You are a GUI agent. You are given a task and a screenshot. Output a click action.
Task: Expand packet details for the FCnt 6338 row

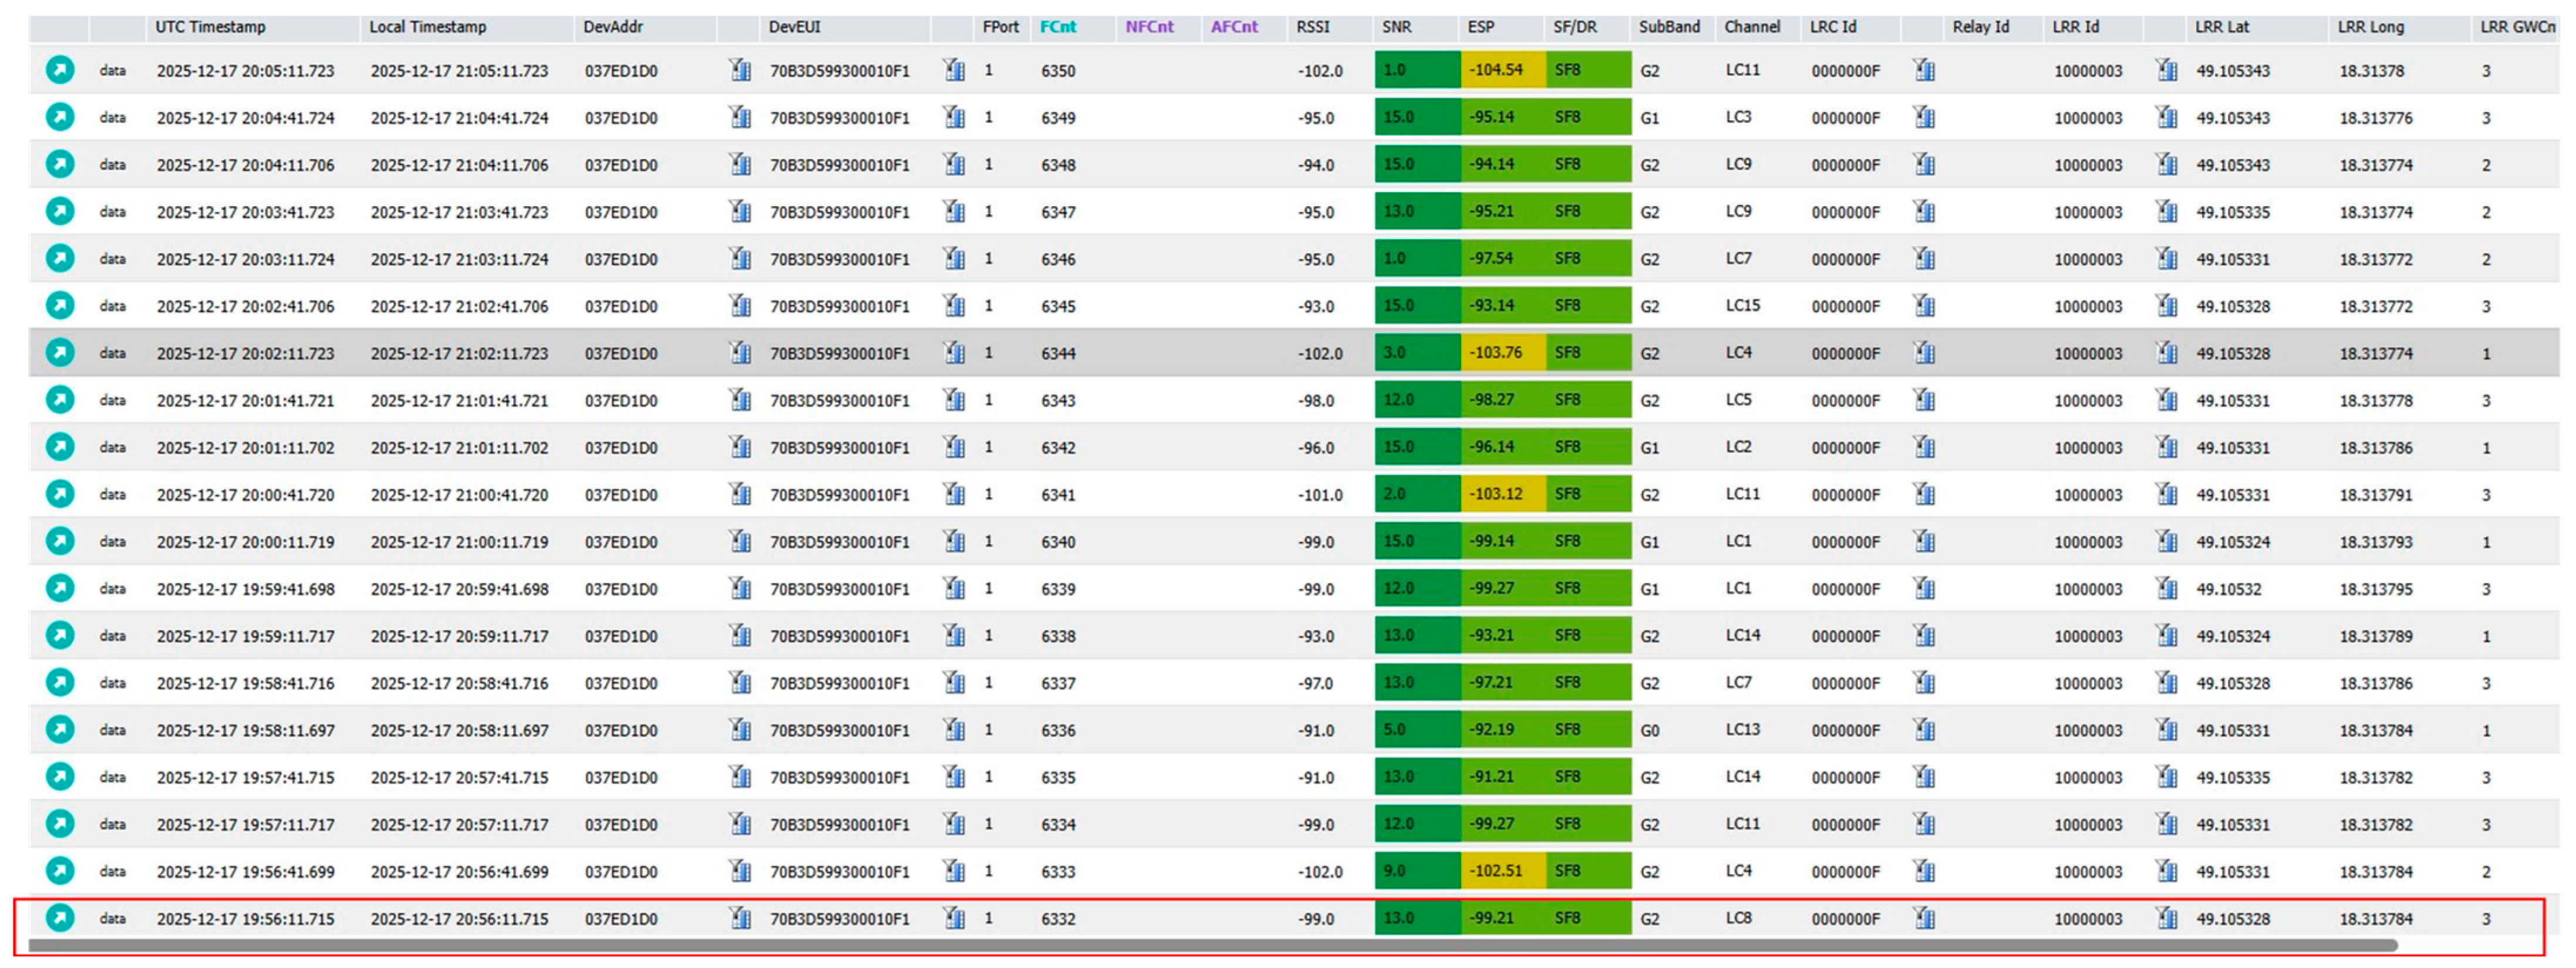[x=60, y=635]
